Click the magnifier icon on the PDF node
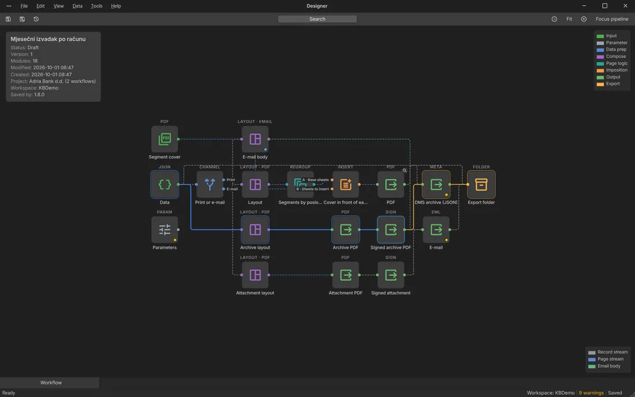The image size is (635, 397). [405, 170]
